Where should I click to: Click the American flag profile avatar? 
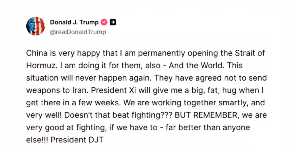36,26
